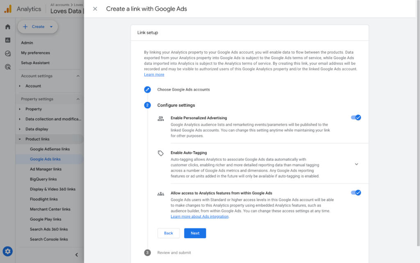Click All accounts breadcrumb
The height and width of the screenshot is (263, 420).
(x=60, y=5)
